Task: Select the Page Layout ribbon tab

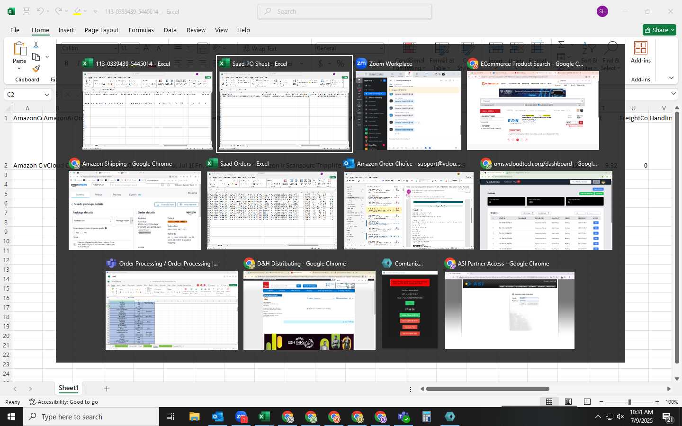Action: (101, 30)
